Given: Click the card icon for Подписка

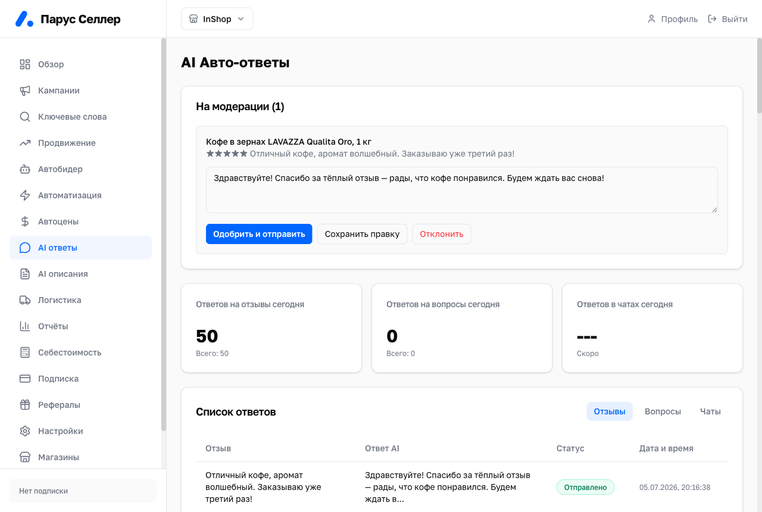Looking at the screenshot, I should pos(25,379).
